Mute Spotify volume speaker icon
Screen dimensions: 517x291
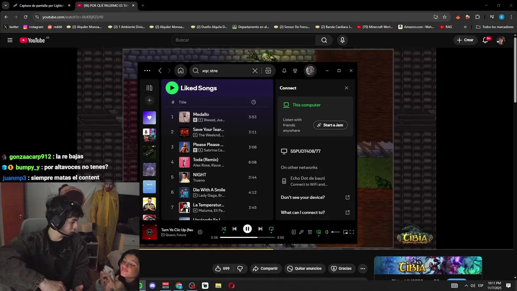click(x=327, y=232)
